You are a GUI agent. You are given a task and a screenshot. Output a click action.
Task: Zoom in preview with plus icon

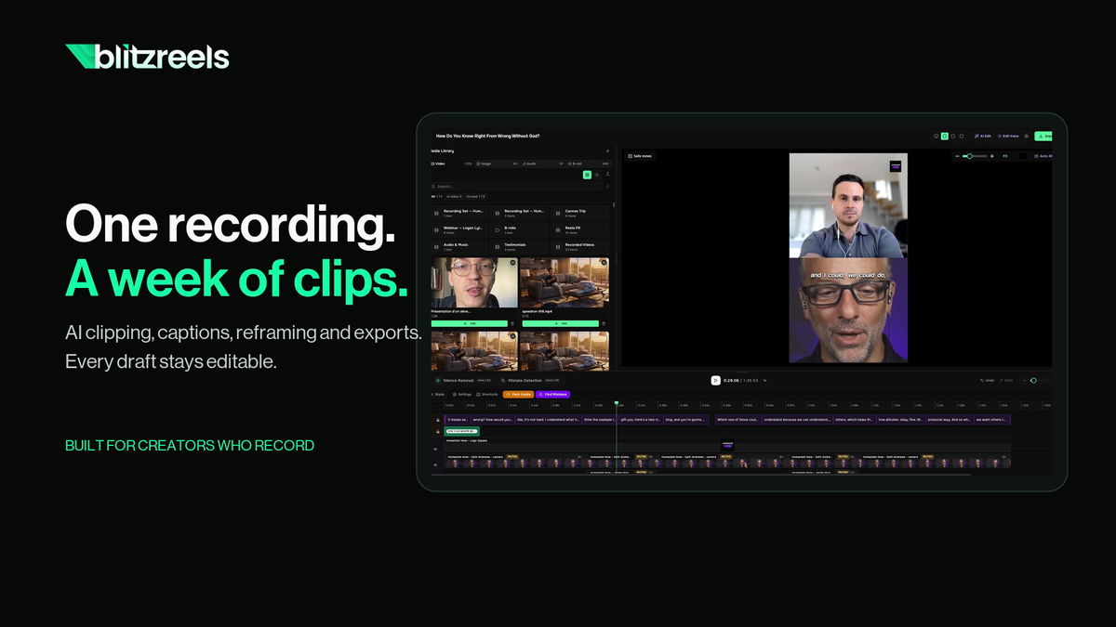(992, 156)
